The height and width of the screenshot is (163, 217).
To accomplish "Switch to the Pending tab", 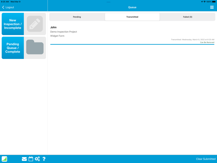I will (77, 17).
